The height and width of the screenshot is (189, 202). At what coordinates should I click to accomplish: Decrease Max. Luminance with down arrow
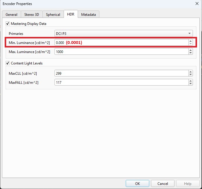191,53
